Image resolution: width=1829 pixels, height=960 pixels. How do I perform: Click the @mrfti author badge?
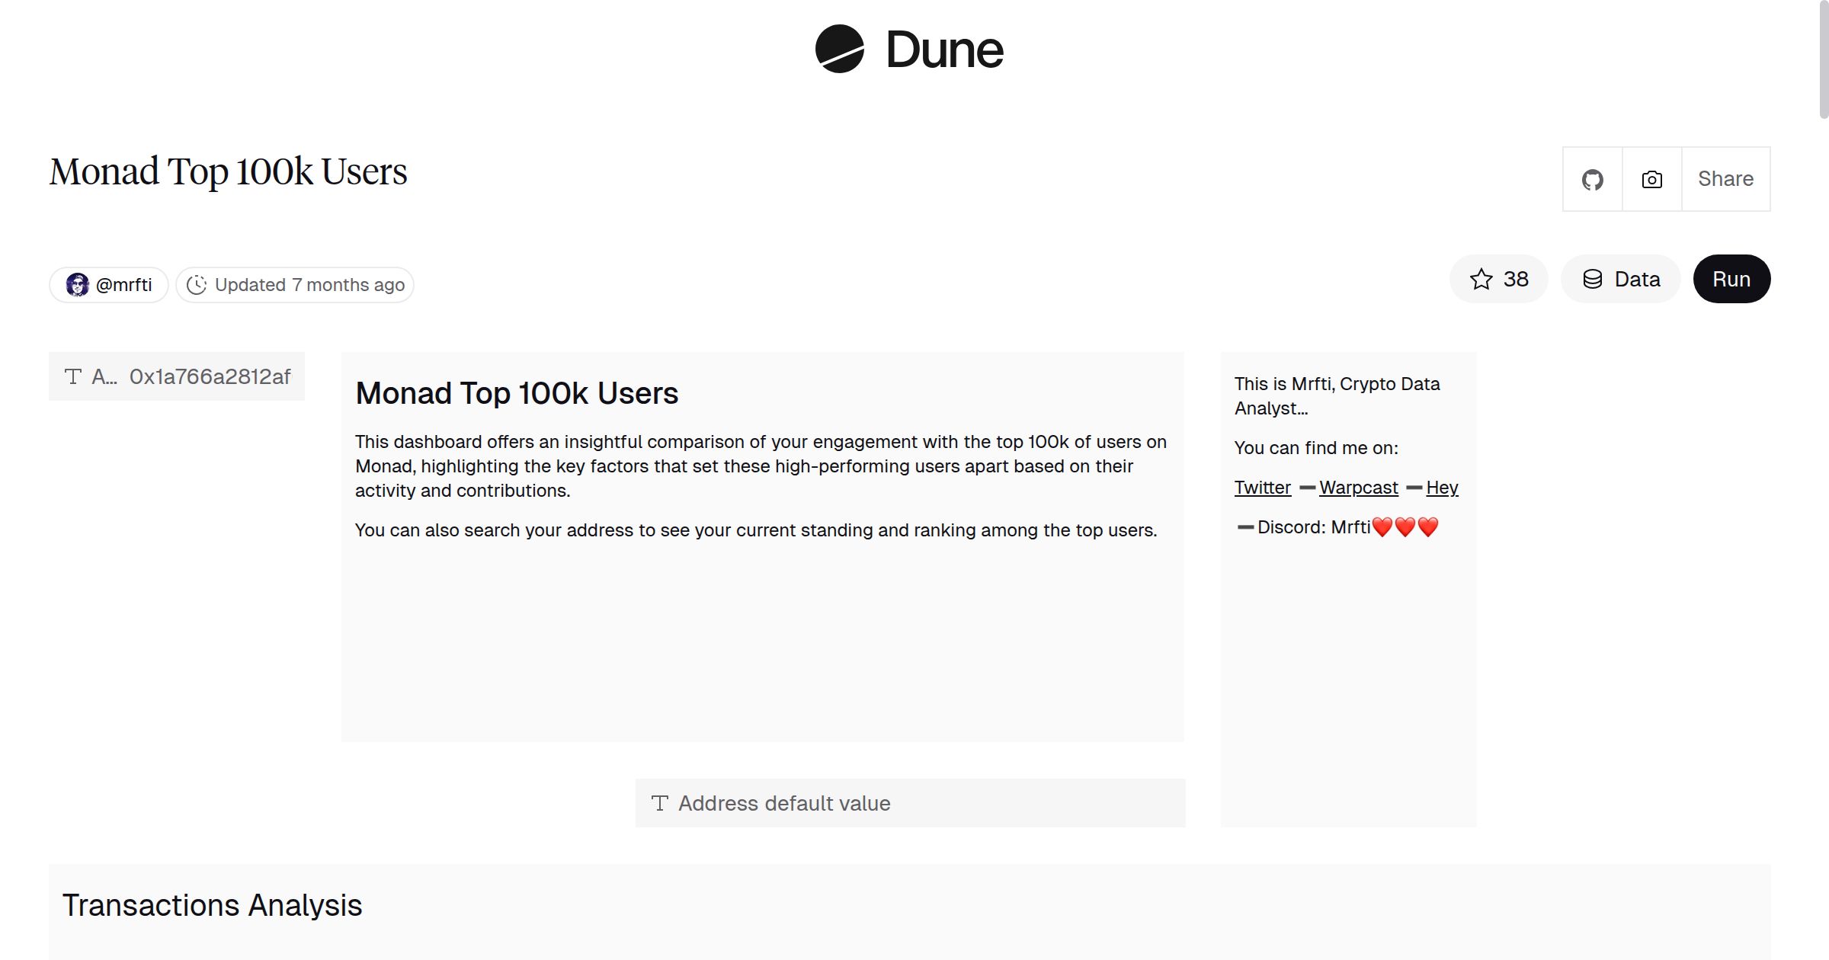tap(107, 284)
